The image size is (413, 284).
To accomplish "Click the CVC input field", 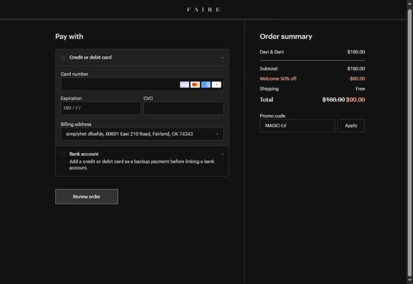I will 183,108.
